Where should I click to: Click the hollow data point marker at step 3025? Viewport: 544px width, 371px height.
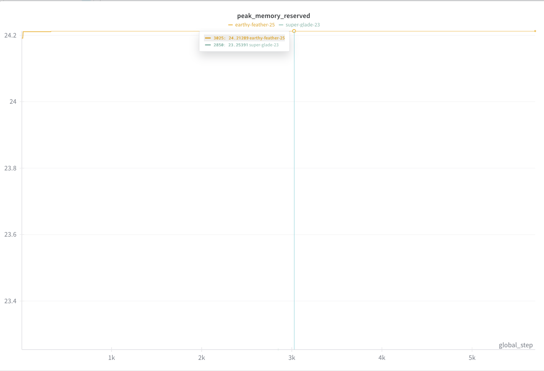[x=294, y=31]
